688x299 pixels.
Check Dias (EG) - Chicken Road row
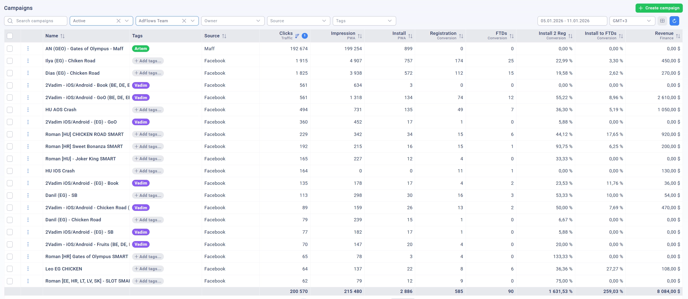[x=10, y=73]
